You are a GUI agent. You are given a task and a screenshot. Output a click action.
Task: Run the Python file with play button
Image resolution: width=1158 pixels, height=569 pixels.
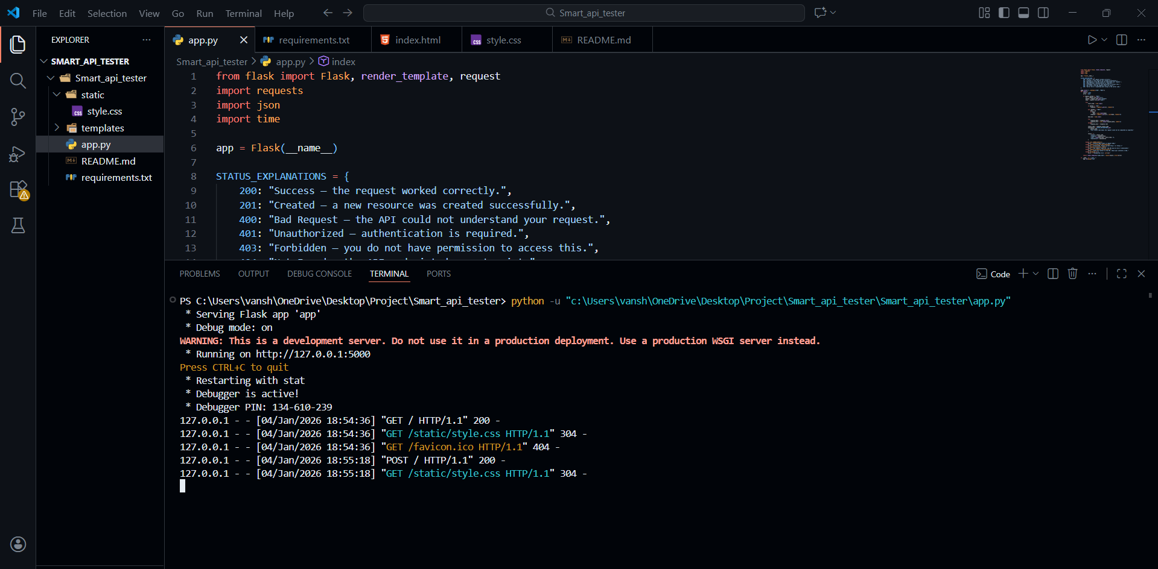[1092, 40]
